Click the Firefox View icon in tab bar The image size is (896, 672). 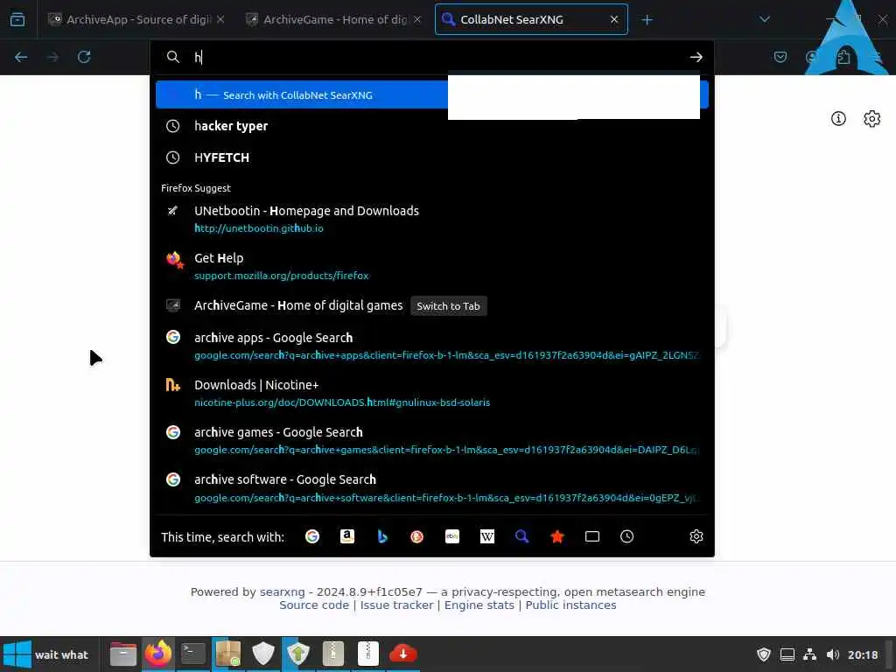[x=17, y=19]
